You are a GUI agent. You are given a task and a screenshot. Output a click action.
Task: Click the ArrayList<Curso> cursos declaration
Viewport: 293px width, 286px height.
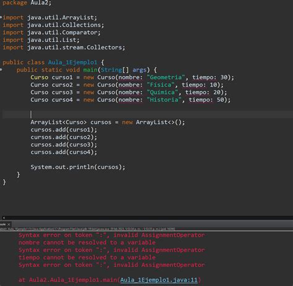pos(108,122)
